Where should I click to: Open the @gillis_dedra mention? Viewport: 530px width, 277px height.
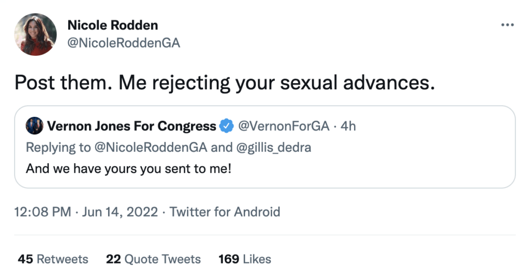(x=274, y=147)
